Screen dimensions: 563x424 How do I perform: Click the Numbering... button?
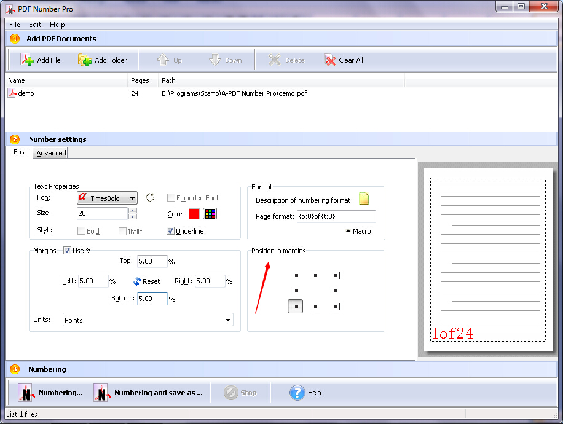tap(50, 393)
